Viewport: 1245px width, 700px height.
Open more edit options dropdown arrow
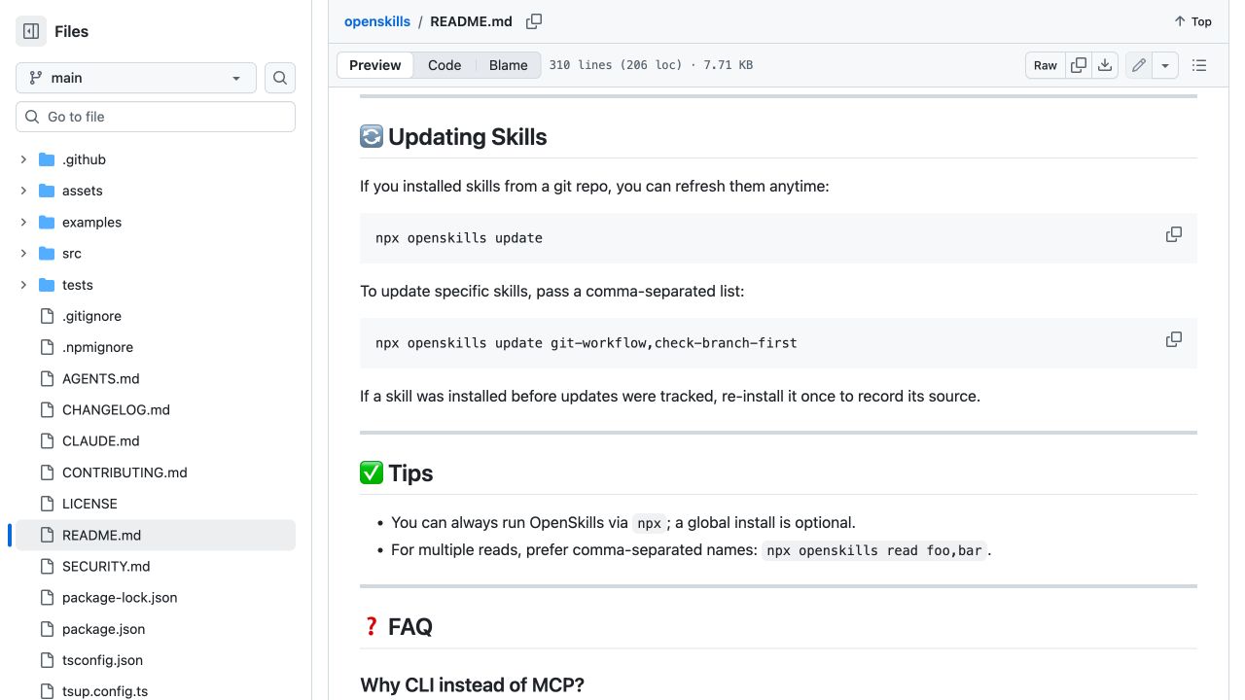(1165, 65)
